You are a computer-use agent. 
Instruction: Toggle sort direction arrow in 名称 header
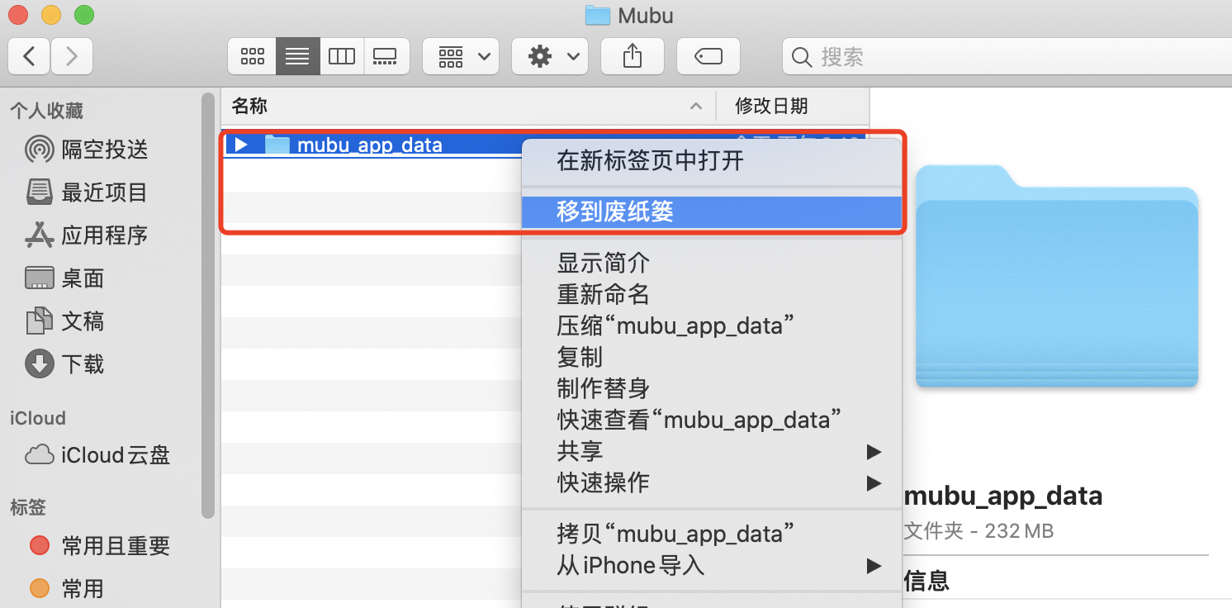[x=696, y=106]
